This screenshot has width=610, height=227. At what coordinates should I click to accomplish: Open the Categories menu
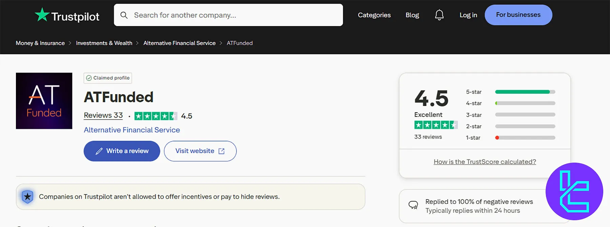pos(374,15)
